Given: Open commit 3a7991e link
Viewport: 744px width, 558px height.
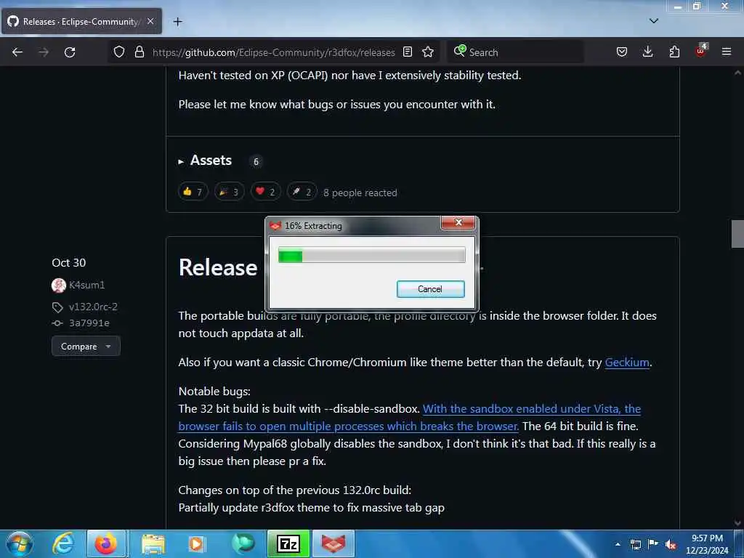Looking at the screenshot, I should click(89, 323).
